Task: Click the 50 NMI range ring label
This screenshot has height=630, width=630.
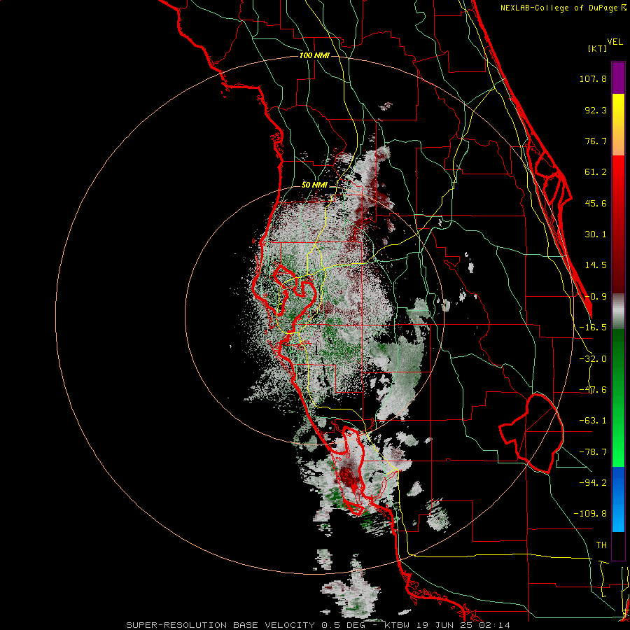Action: pyautogui.click(x=314, y=185)
